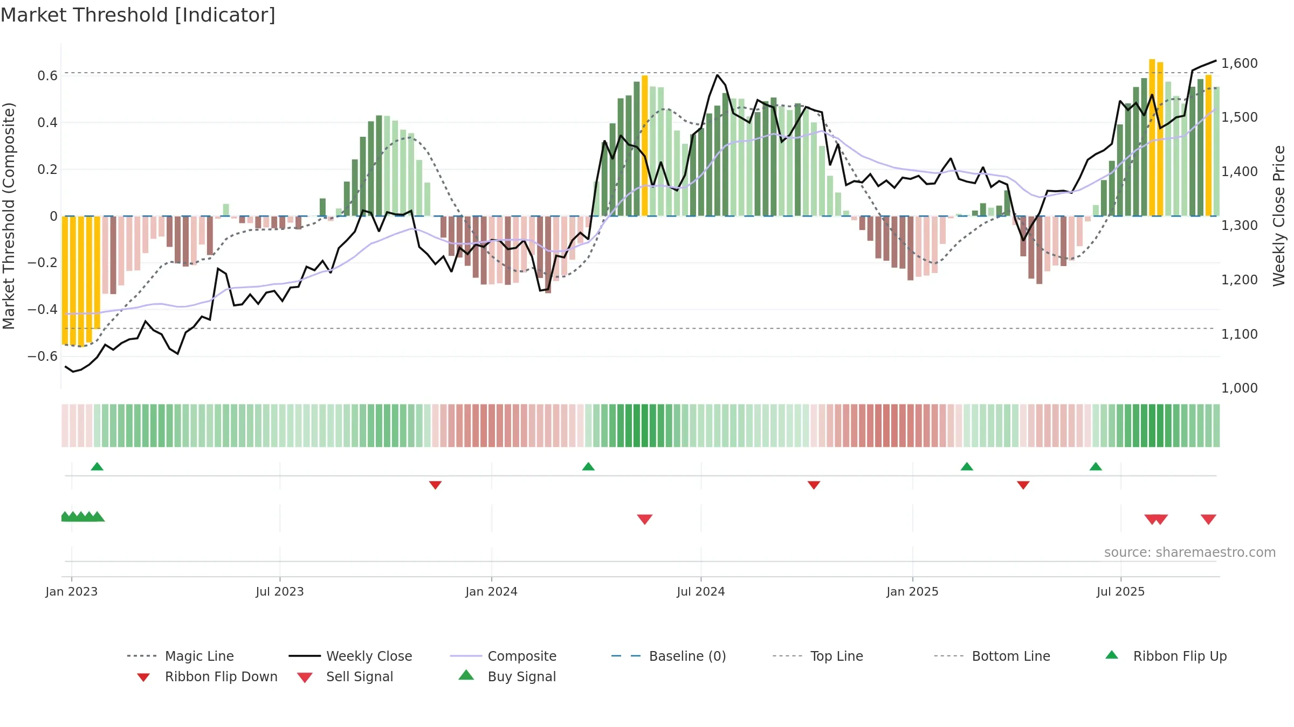The width and height of the screenshot is (1294, 727).
Task: Toggle Ribbon Flip Down in the legend
Action: point(207,676)
